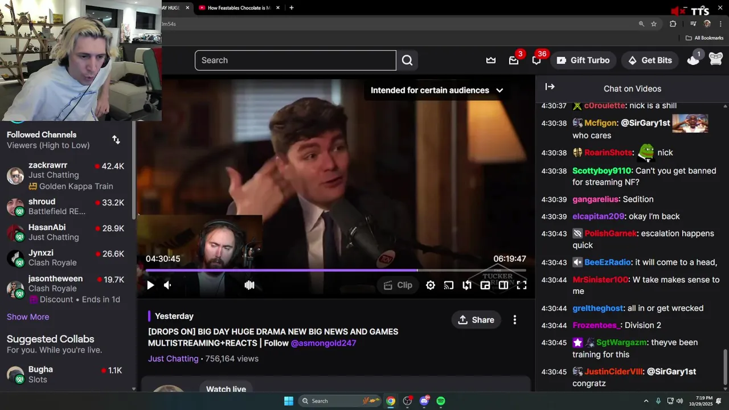Open Discord from the taskbar
This screenshot has width=729, height=410.
click(x=424, y=401)
